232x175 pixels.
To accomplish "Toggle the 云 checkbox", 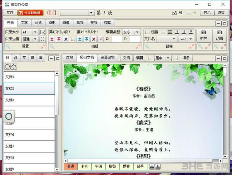I will 189,13.
